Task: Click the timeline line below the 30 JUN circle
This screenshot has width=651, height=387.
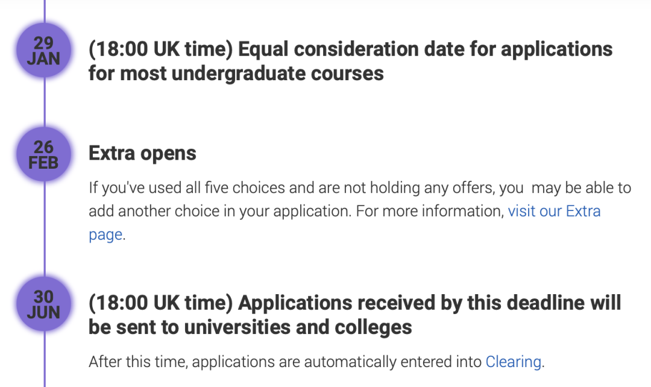Action: coord(45,359)
